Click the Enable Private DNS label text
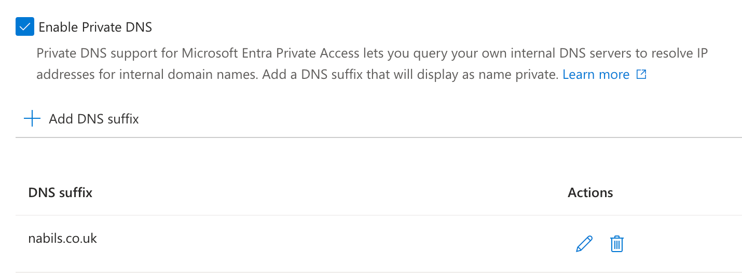The width and height of the screenshot is (742, 277). [x=95, y=27]
